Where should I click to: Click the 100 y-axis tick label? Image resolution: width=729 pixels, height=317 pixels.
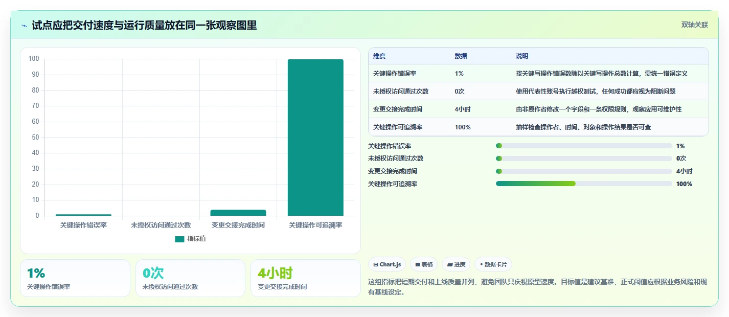click(x=34, y=59)
